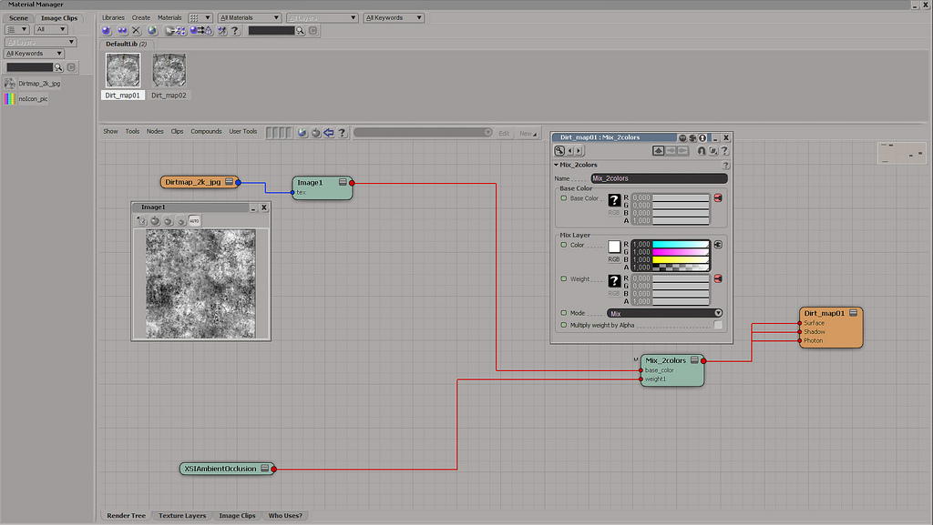Open the Create menu
The width and height of the screenshot is (933, 525).
[141, 18]
